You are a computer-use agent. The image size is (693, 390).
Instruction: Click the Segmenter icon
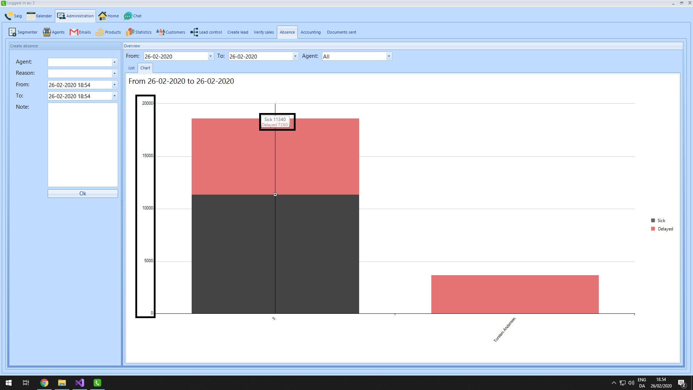pos(12,32)
